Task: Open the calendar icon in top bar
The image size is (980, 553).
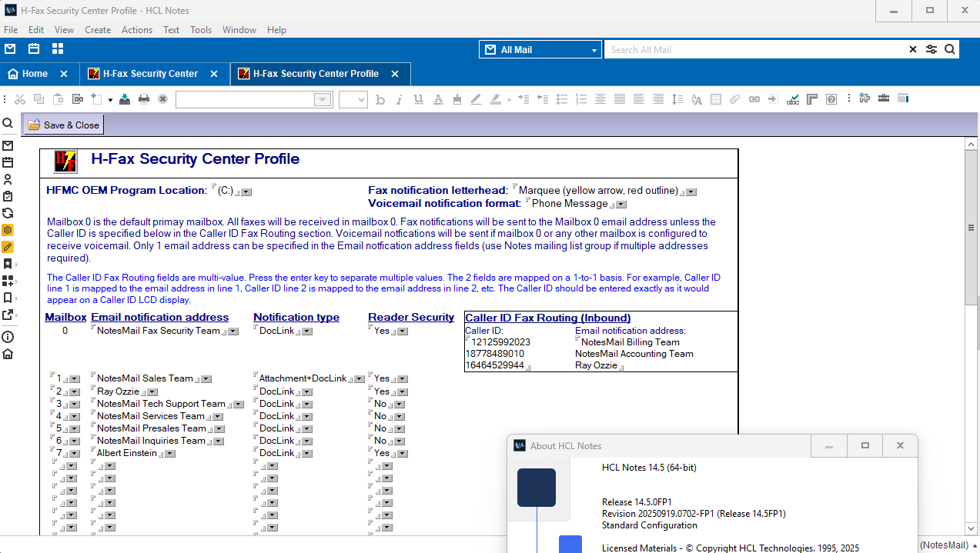Action: click(34, 49)
